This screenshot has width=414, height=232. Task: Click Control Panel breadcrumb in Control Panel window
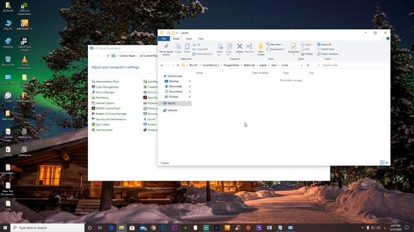coord(127,56)
